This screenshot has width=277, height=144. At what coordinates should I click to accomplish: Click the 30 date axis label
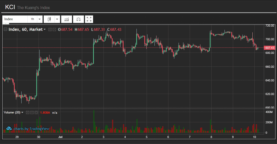(38, 137)
